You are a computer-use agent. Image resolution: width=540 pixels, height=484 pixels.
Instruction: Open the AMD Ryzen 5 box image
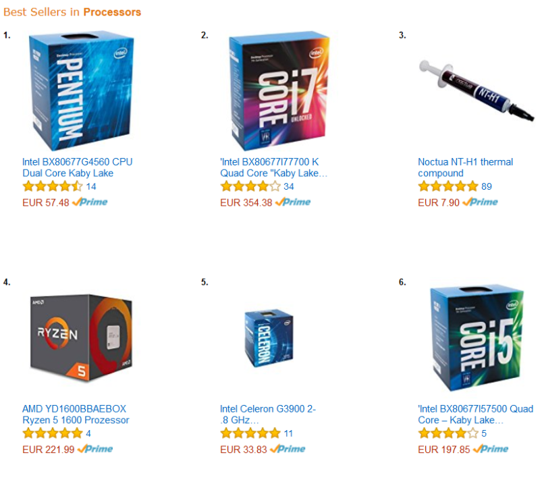(x=81, y=338)
